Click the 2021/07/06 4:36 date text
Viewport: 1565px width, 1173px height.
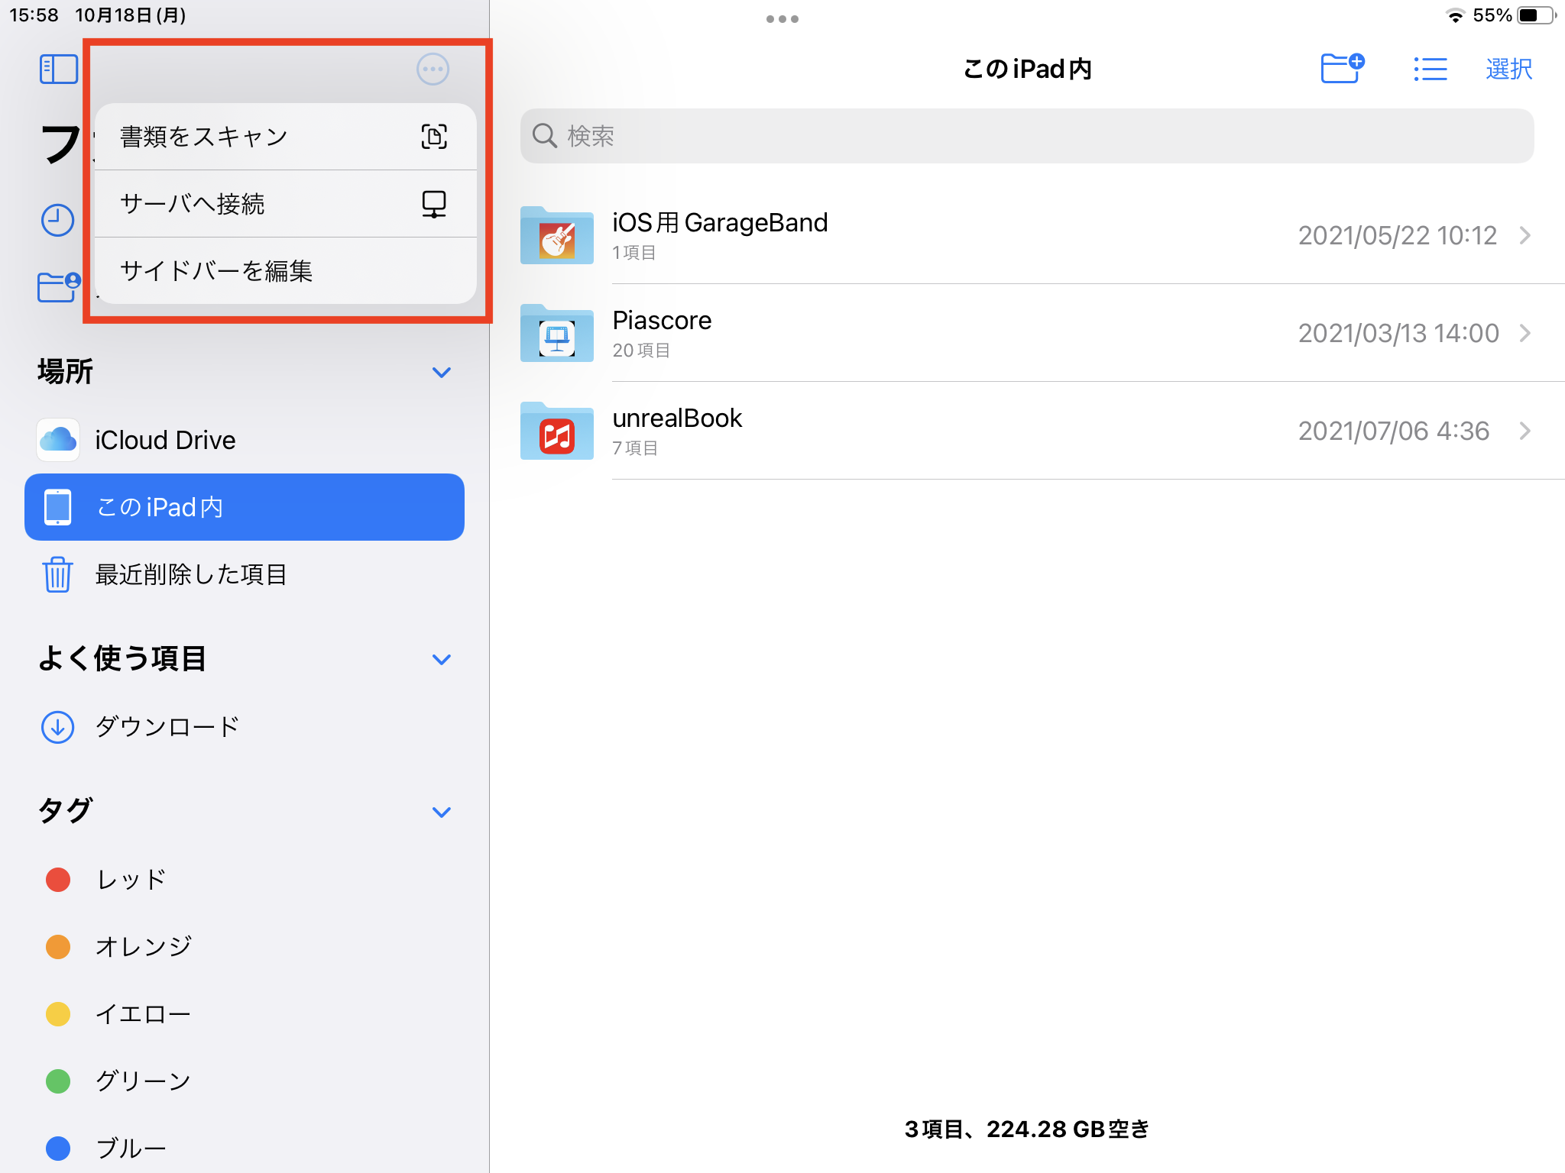pyautogui.click(x=1394, y=431)
